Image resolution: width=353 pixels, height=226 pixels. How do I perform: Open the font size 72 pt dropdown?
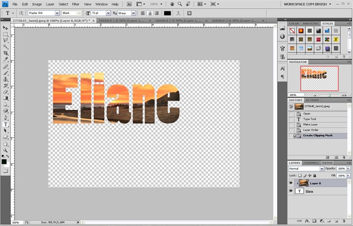(101, 13)
